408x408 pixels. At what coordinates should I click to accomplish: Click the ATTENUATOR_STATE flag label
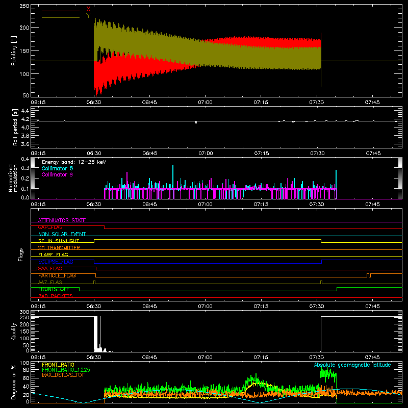coord(62,220)
